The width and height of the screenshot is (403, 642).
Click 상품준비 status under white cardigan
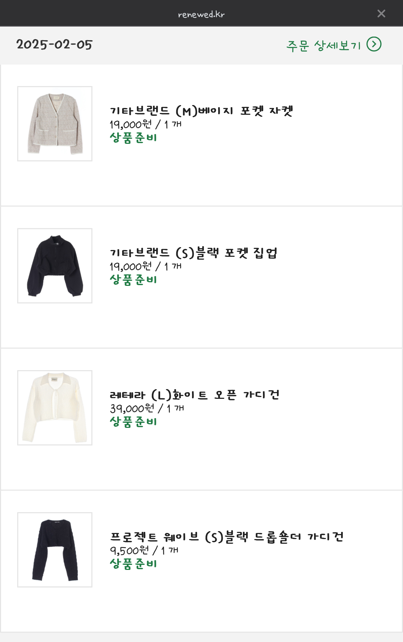pos(133,422)
